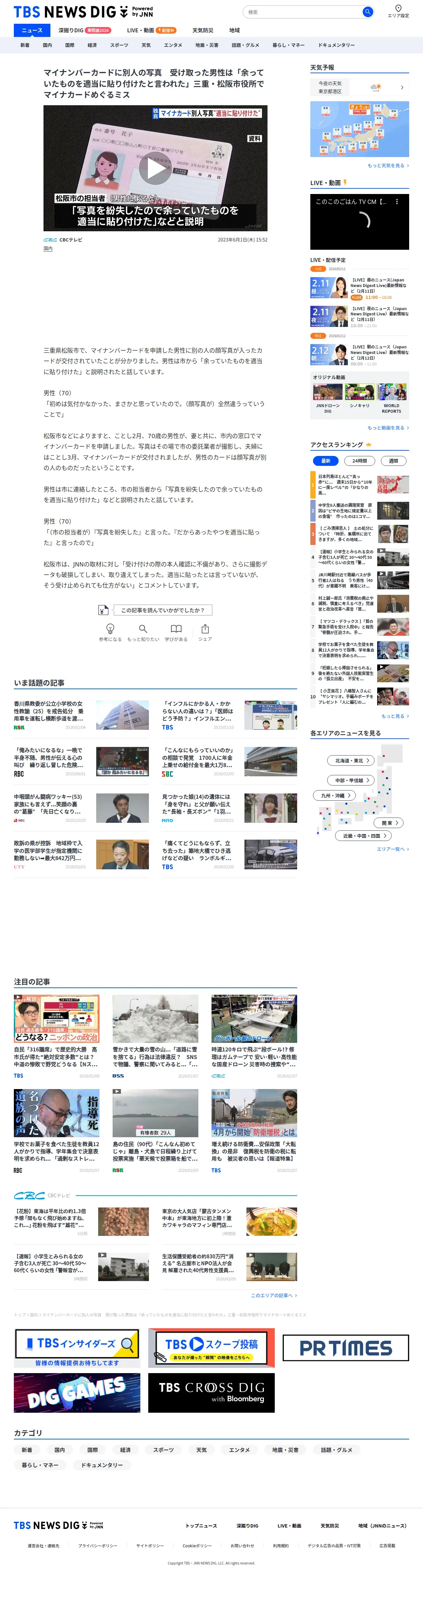
Task: Expand 今夜の天気 東京都港区 arrow
Action: click(x=402, y=87)
